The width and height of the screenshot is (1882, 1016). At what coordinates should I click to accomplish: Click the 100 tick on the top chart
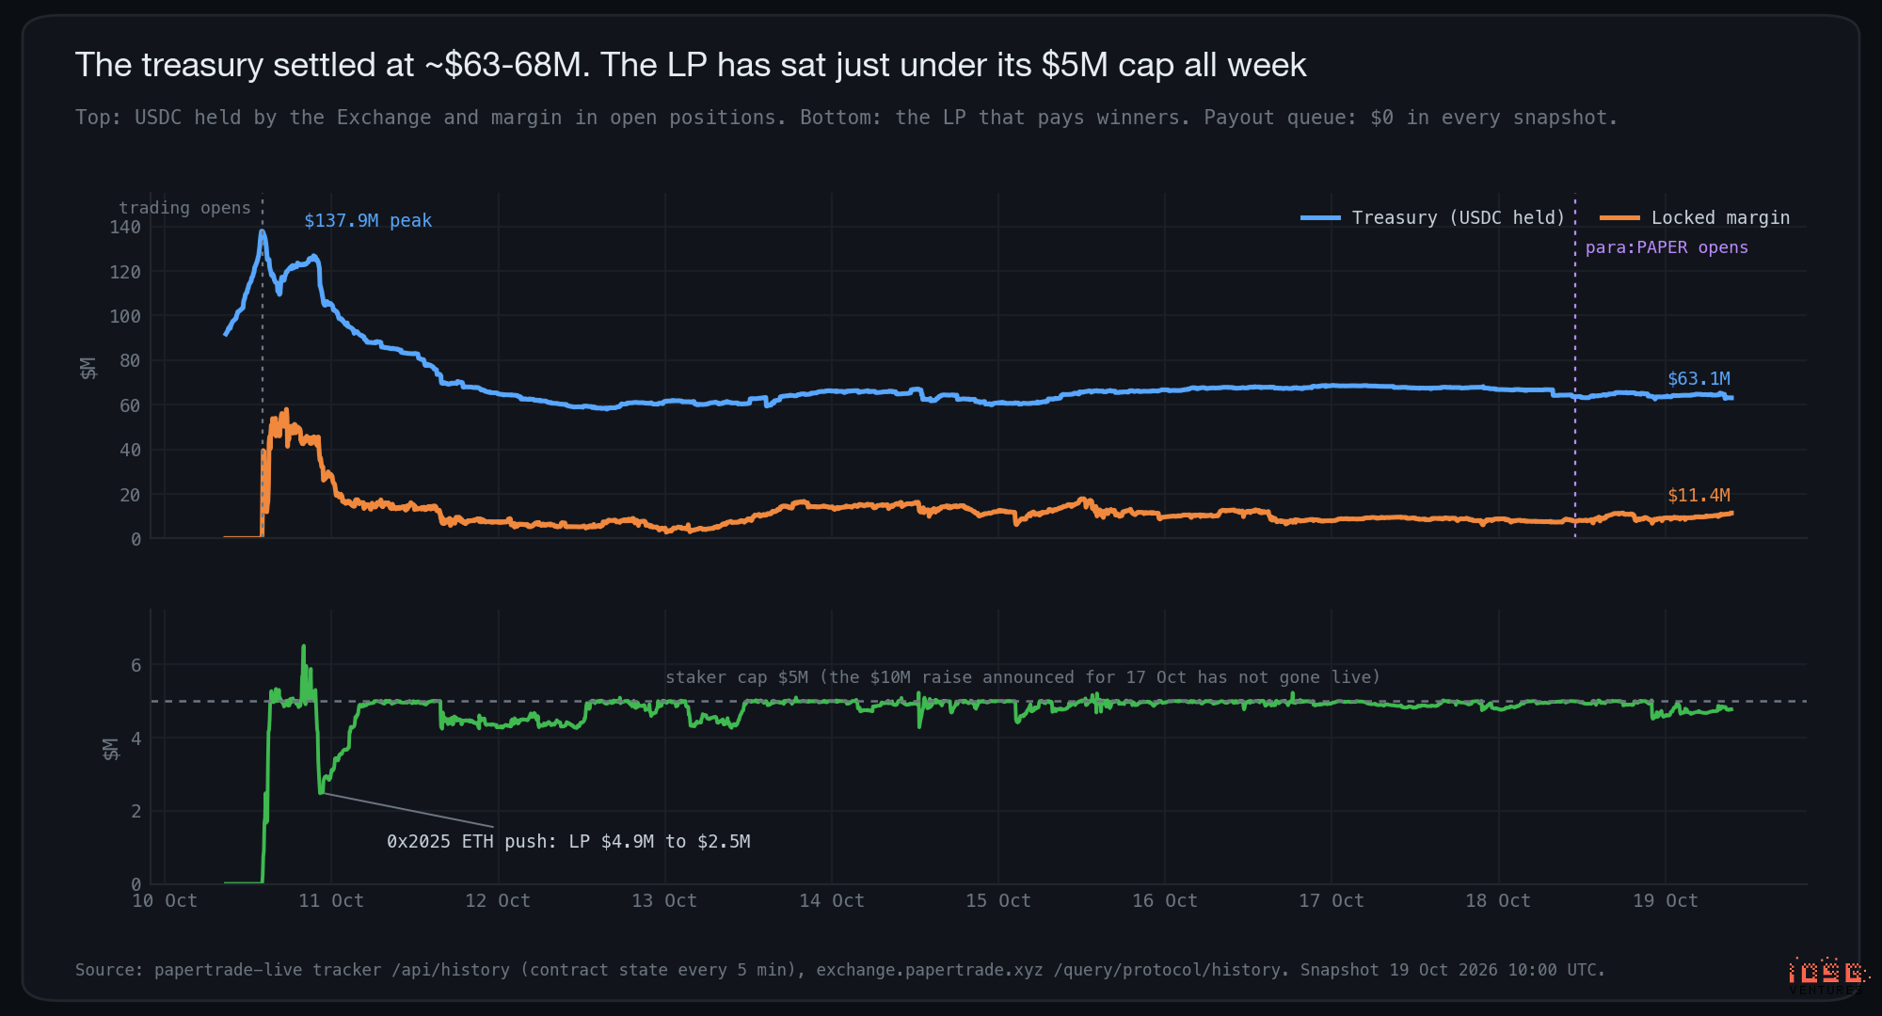pos(125,316)
